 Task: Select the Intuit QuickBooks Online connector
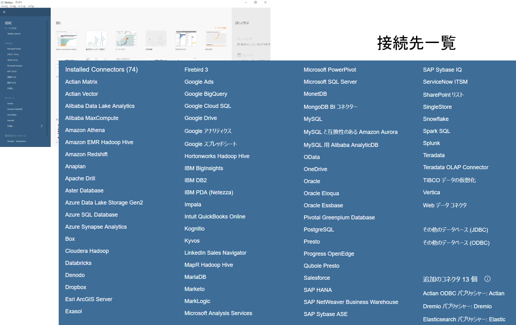215,217
